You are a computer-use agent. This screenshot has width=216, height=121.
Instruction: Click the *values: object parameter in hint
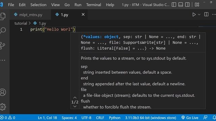point(101,37)
